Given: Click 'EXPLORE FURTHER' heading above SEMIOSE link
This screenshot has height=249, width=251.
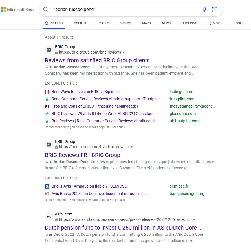Looking at the screenshot, I should (61, 178).
